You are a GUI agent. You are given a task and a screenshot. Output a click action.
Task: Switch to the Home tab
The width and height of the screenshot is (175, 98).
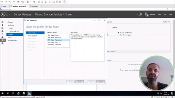pos(4,6)
